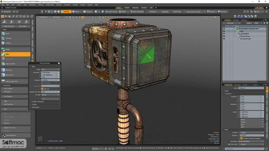269x151 pixels.
Task: Activate the highlighted Slide tool
Action: click(x=16, y=54)
